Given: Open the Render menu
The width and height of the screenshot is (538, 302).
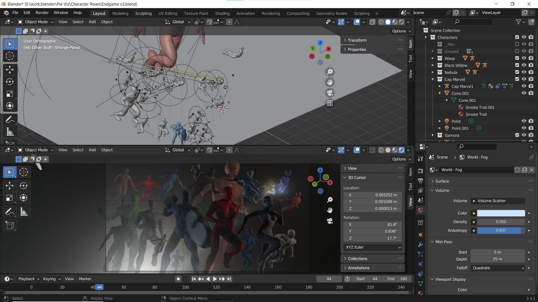Looking at the screenshot, I should [42, 13].
